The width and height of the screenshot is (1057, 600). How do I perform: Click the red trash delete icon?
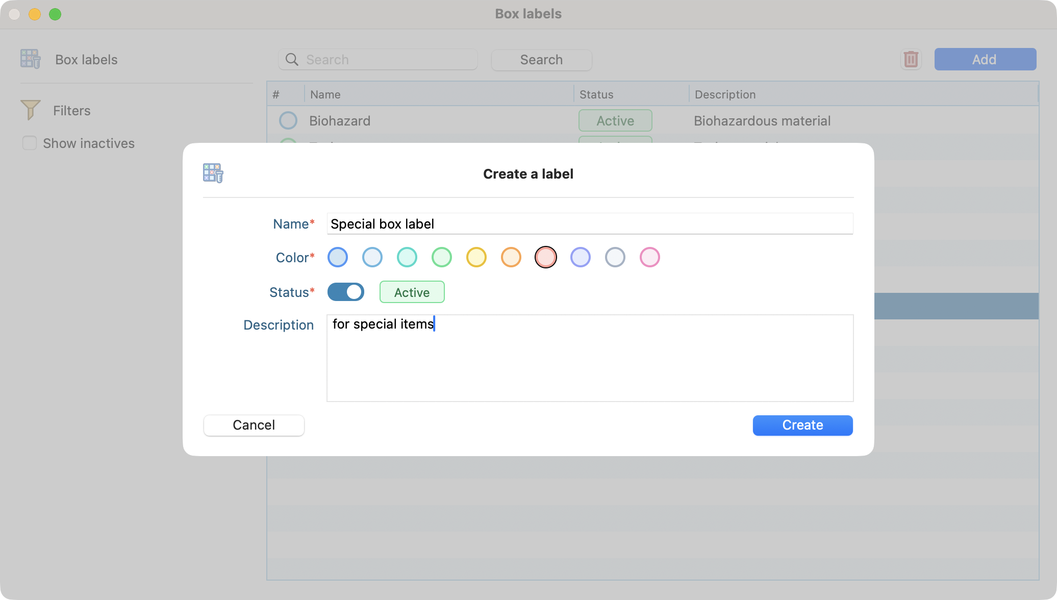coord(911,60)
